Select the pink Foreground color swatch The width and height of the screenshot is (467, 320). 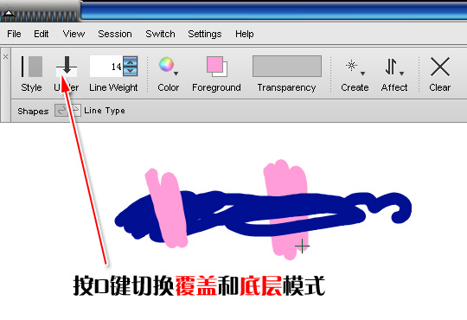pos(214,64)
